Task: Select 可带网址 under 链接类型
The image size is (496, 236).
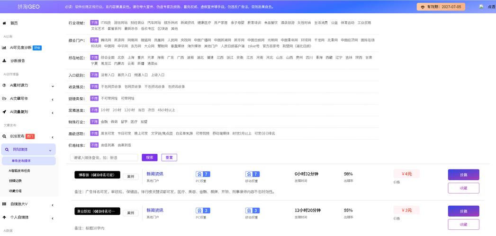Action: click(x=127, y=98)
